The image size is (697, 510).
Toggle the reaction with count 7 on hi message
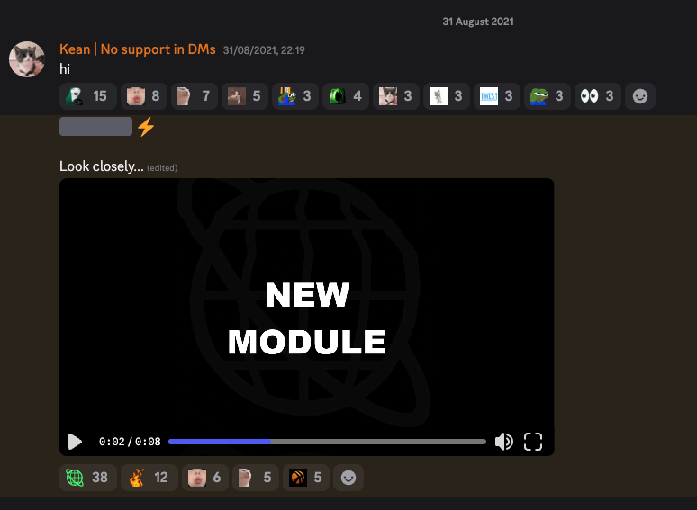[195, 96]
